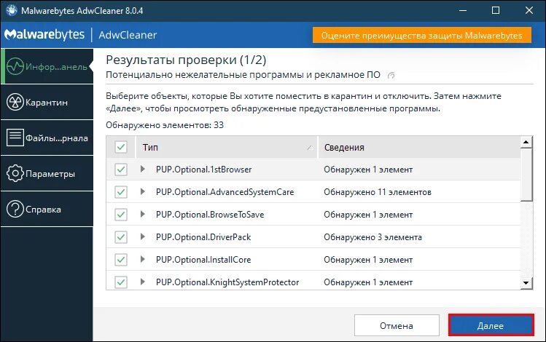Click the orange Malwarebytes protection banner button
Screen dimensions: 546x342
(421, 36)
